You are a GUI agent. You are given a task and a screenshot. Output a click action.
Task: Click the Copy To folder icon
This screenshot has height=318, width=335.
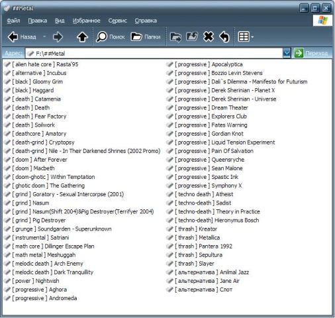192,37
